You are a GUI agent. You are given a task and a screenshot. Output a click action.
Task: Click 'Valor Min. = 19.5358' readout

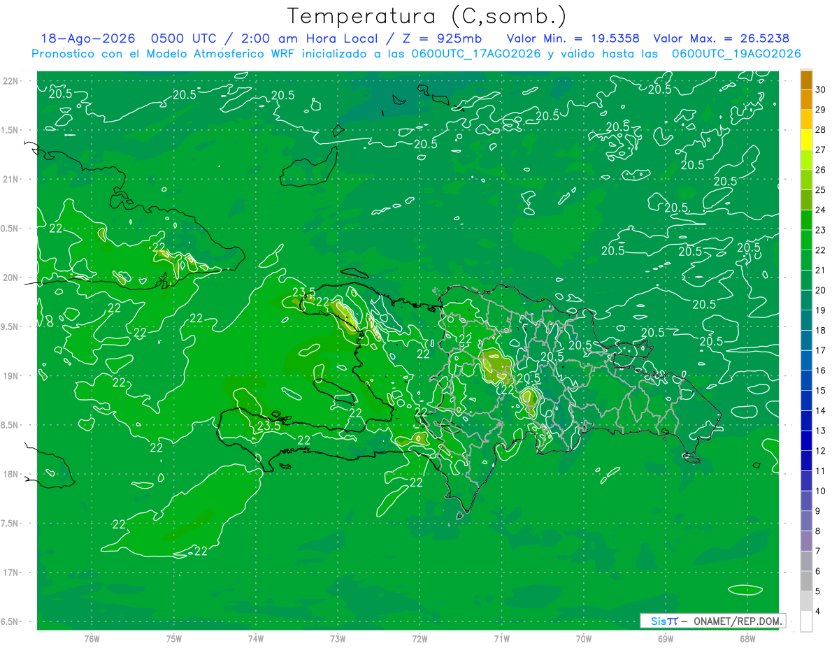tap(573, 38)
